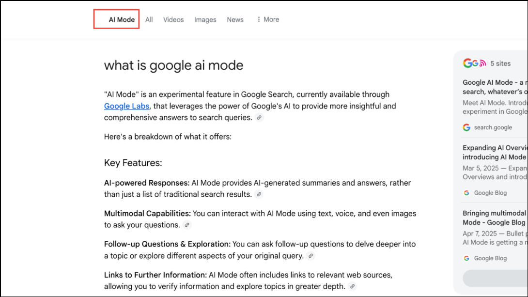Follow the Google Labs hyperlink

(126, 106)
